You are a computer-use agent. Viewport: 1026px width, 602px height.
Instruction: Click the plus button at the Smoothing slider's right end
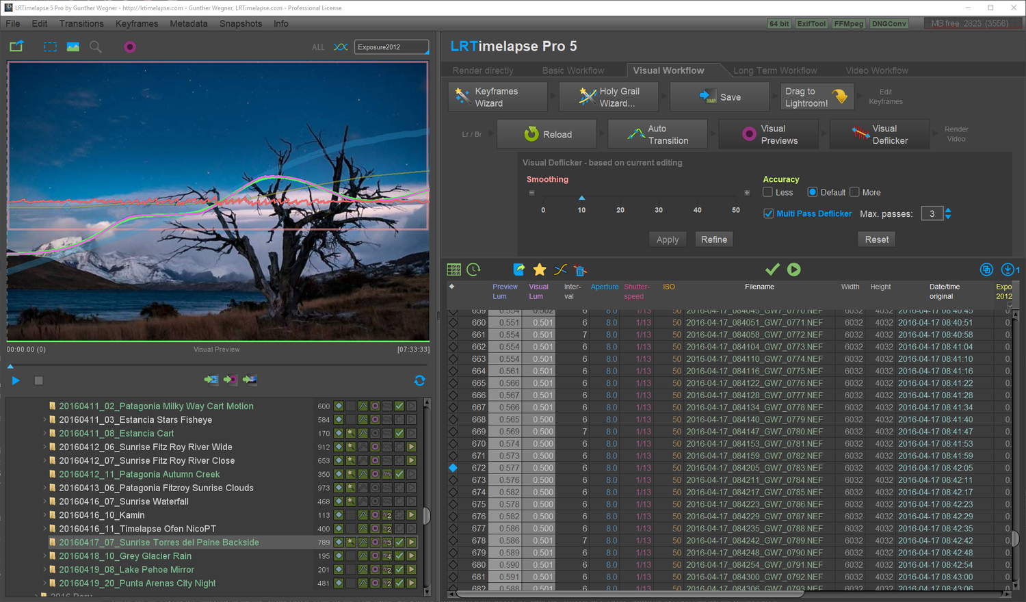coord(747,193)
